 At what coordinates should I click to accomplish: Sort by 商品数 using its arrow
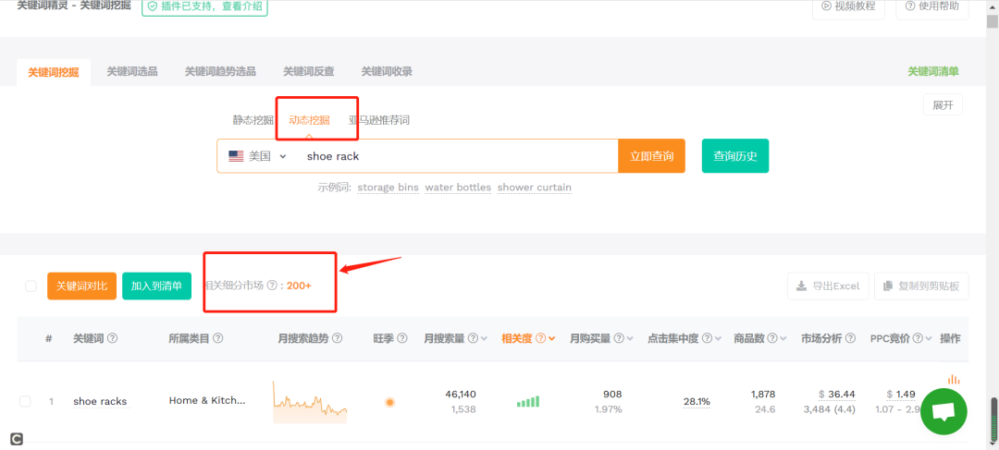point(783,338)
